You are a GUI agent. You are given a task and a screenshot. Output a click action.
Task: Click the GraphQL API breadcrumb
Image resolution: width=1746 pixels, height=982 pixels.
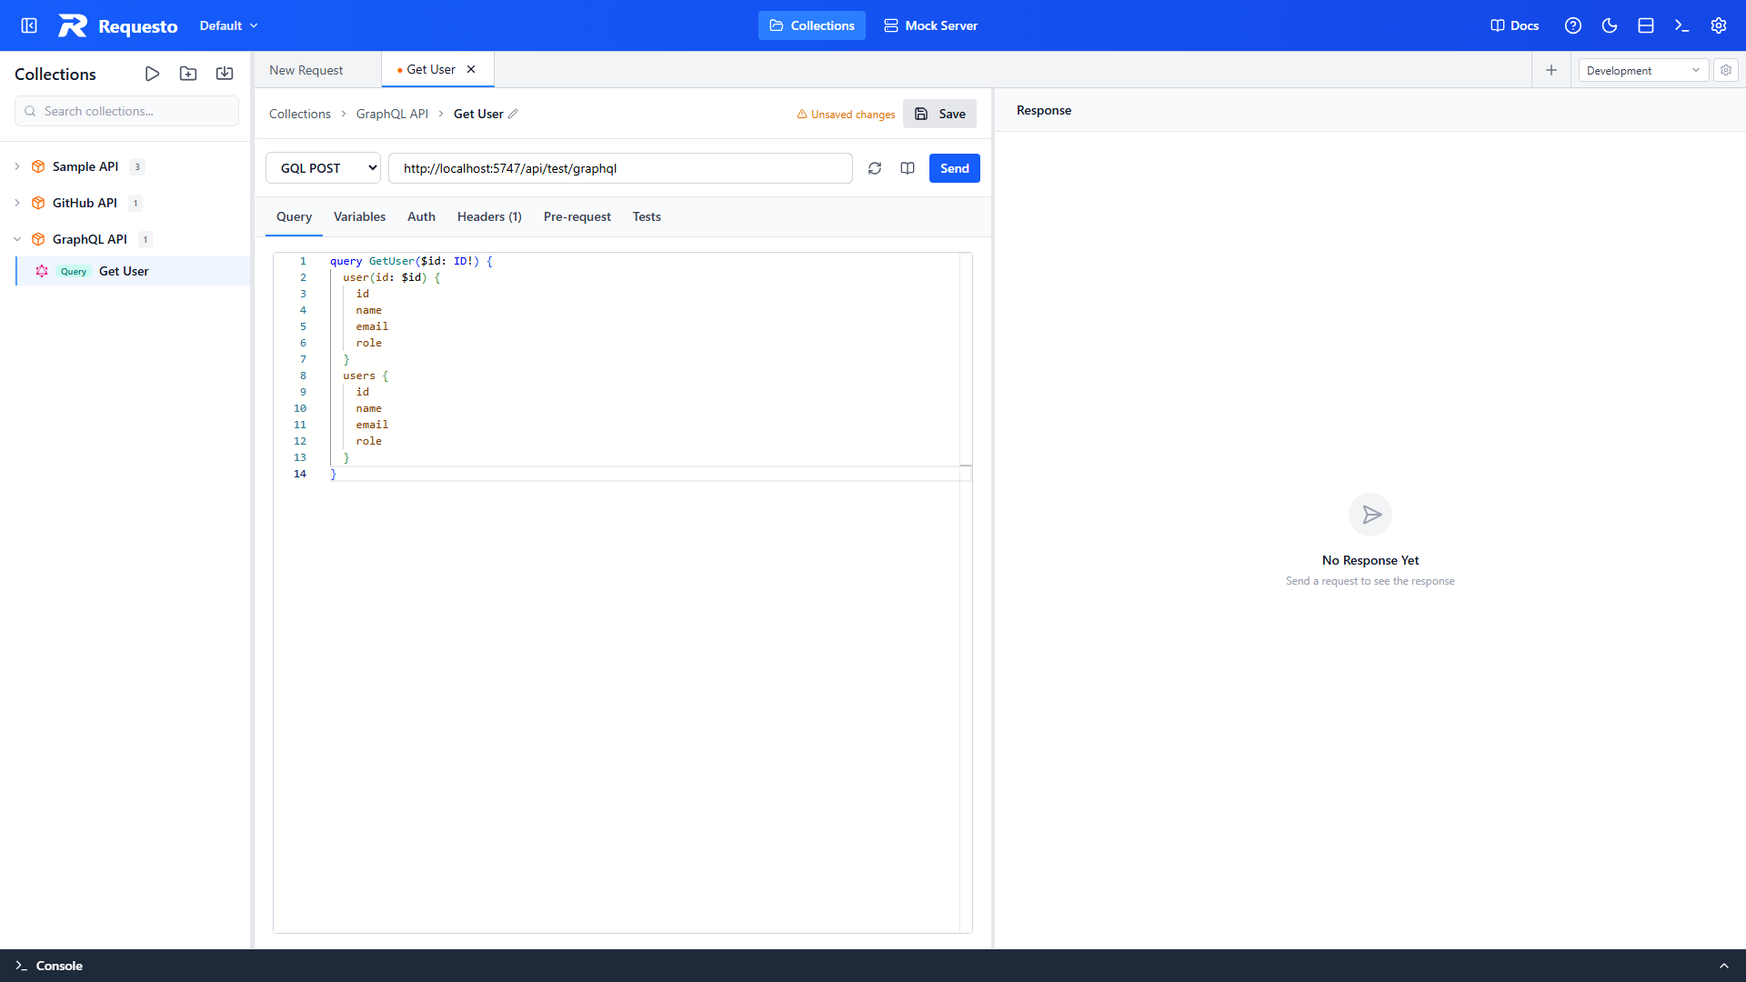[392, 114]
